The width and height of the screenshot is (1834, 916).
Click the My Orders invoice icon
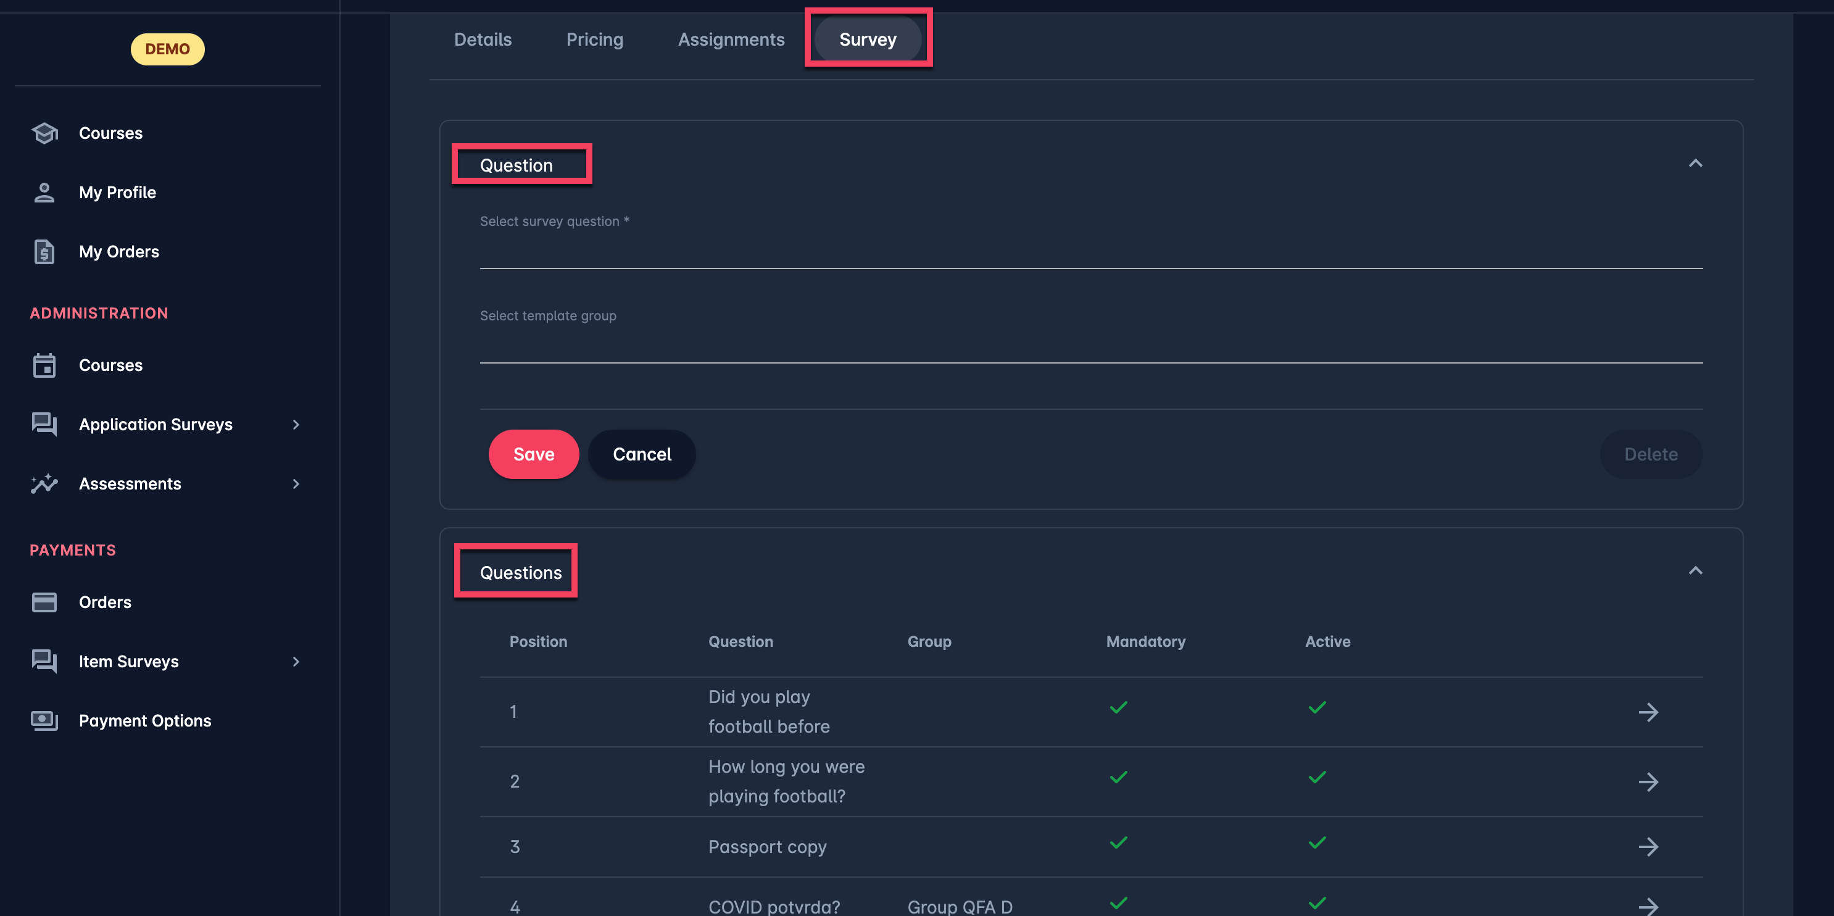pyautogui.click(x=44, y=252)
